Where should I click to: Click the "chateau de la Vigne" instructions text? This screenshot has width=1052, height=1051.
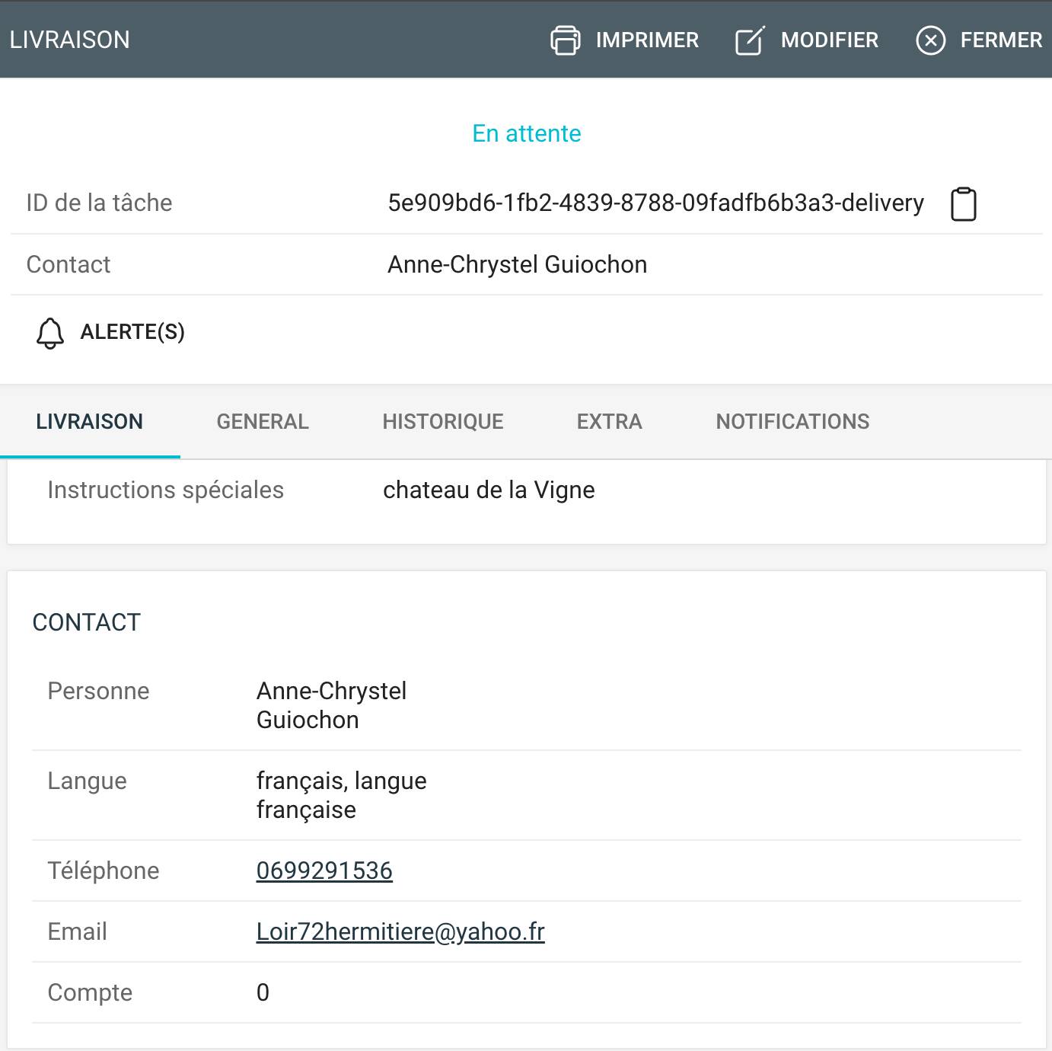coord(489,490)
